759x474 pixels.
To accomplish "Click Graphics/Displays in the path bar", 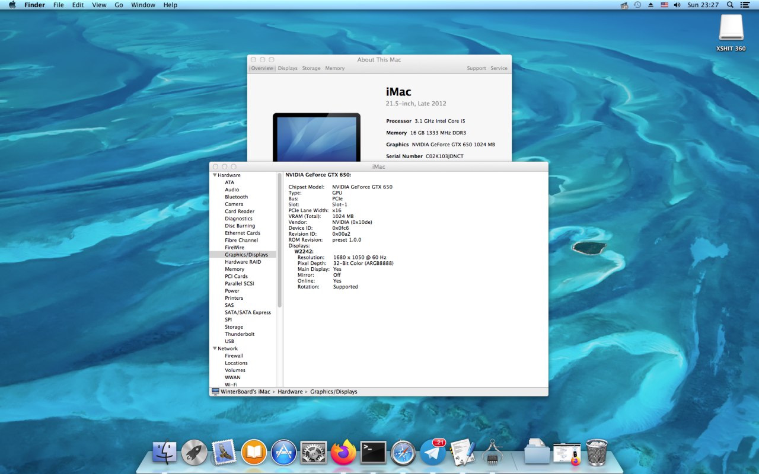I will tap(334, 392).
